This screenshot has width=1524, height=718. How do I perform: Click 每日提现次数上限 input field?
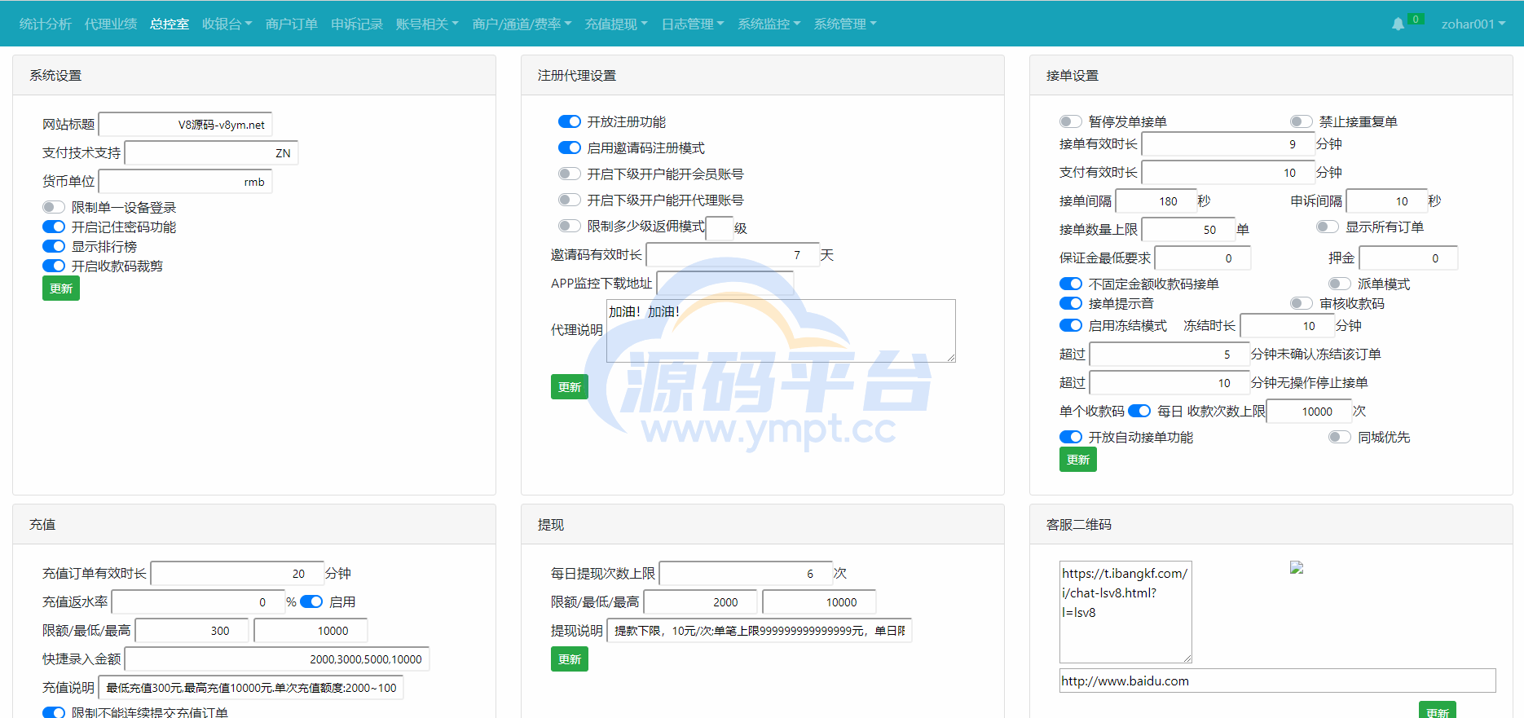(x=746, y=574)
